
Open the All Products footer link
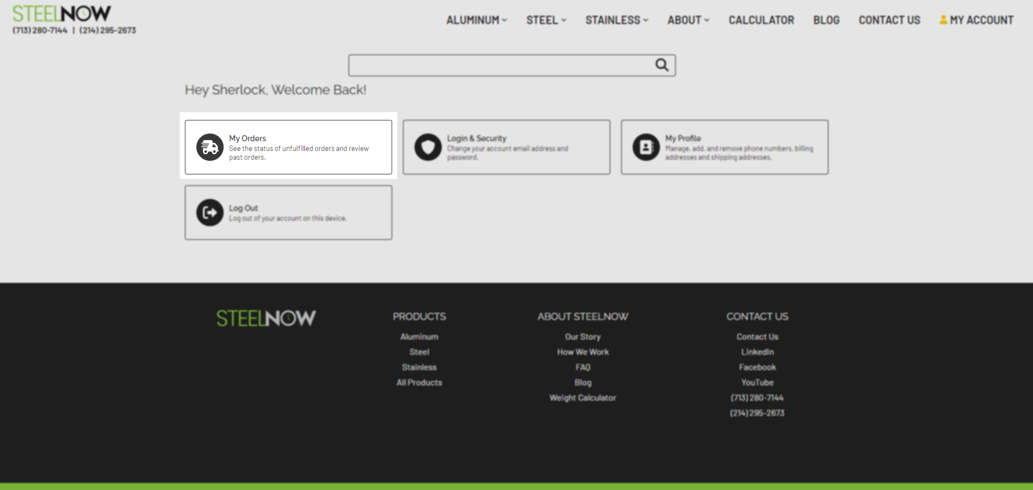[x=419, y=383]
